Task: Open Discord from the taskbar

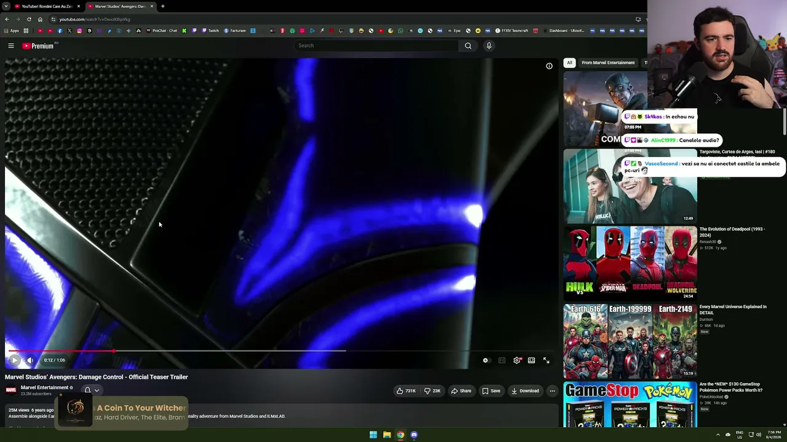Action: 414,435
